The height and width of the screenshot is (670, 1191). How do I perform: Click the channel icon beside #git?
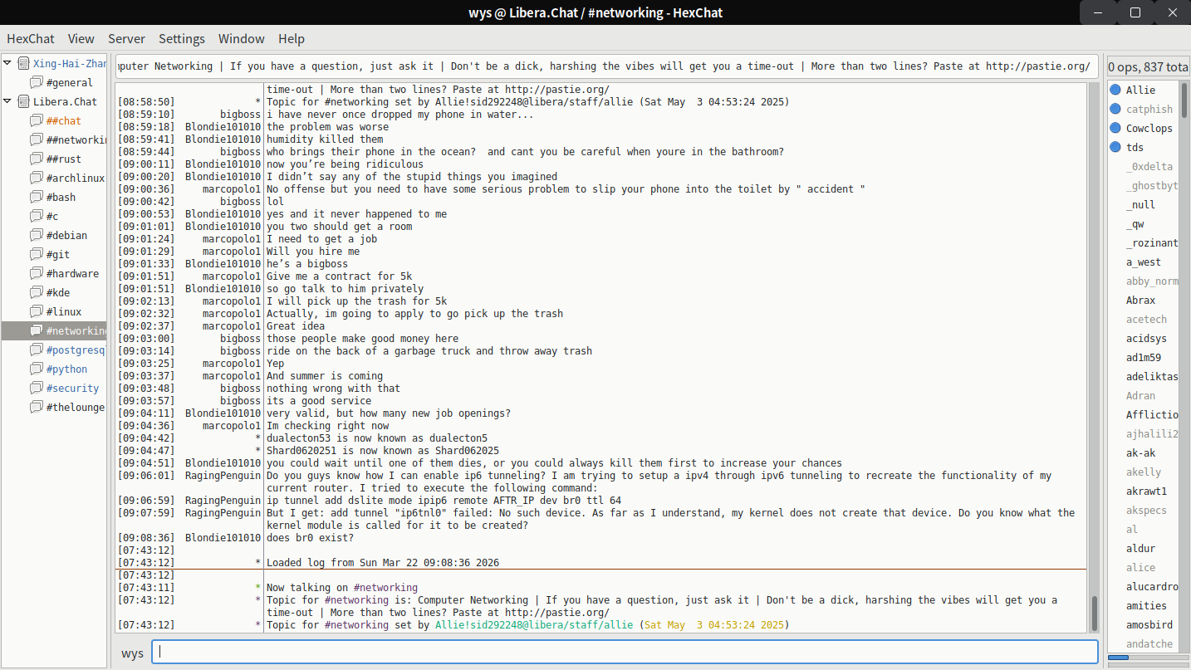pyautogui.click(x=36, y=254)
